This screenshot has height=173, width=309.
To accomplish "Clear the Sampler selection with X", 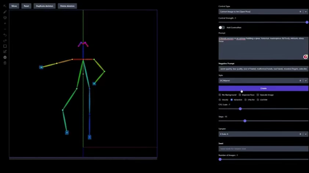I will coord(300,134).
